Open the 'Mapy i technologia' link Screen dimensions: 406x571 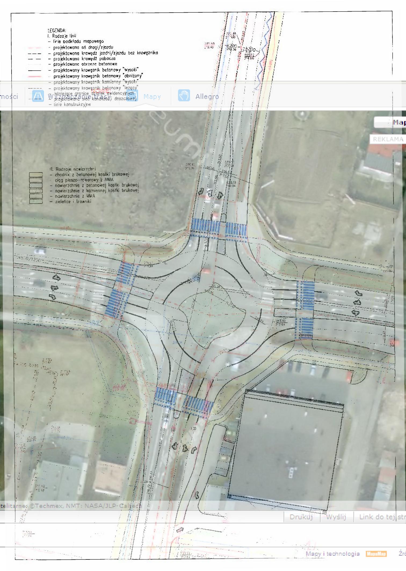332,554
